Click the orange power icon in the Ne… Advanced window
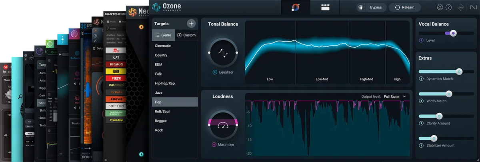The height and width of the screenshot is (162, 480). click(x=141, y=27)
